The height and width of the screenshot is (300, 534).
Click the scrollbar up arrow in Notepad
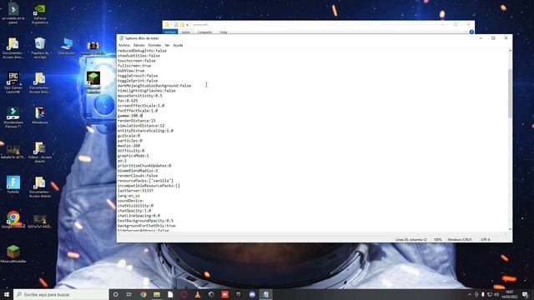tap(510, 51)
